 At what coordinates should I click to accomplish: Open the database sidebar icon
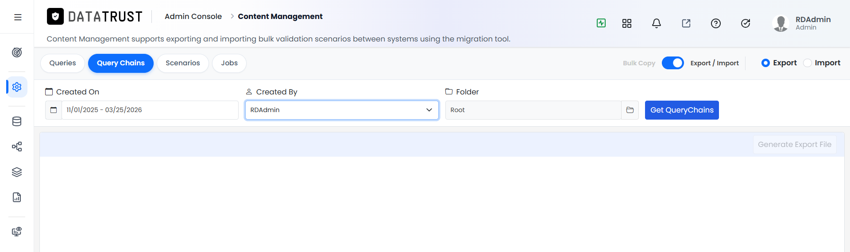17,121
